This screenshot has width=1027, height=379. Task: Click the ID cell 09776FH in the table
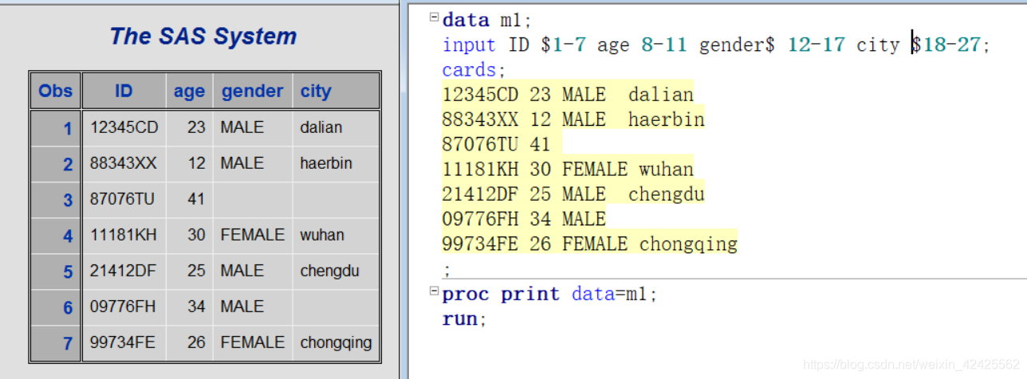point(124,307)
